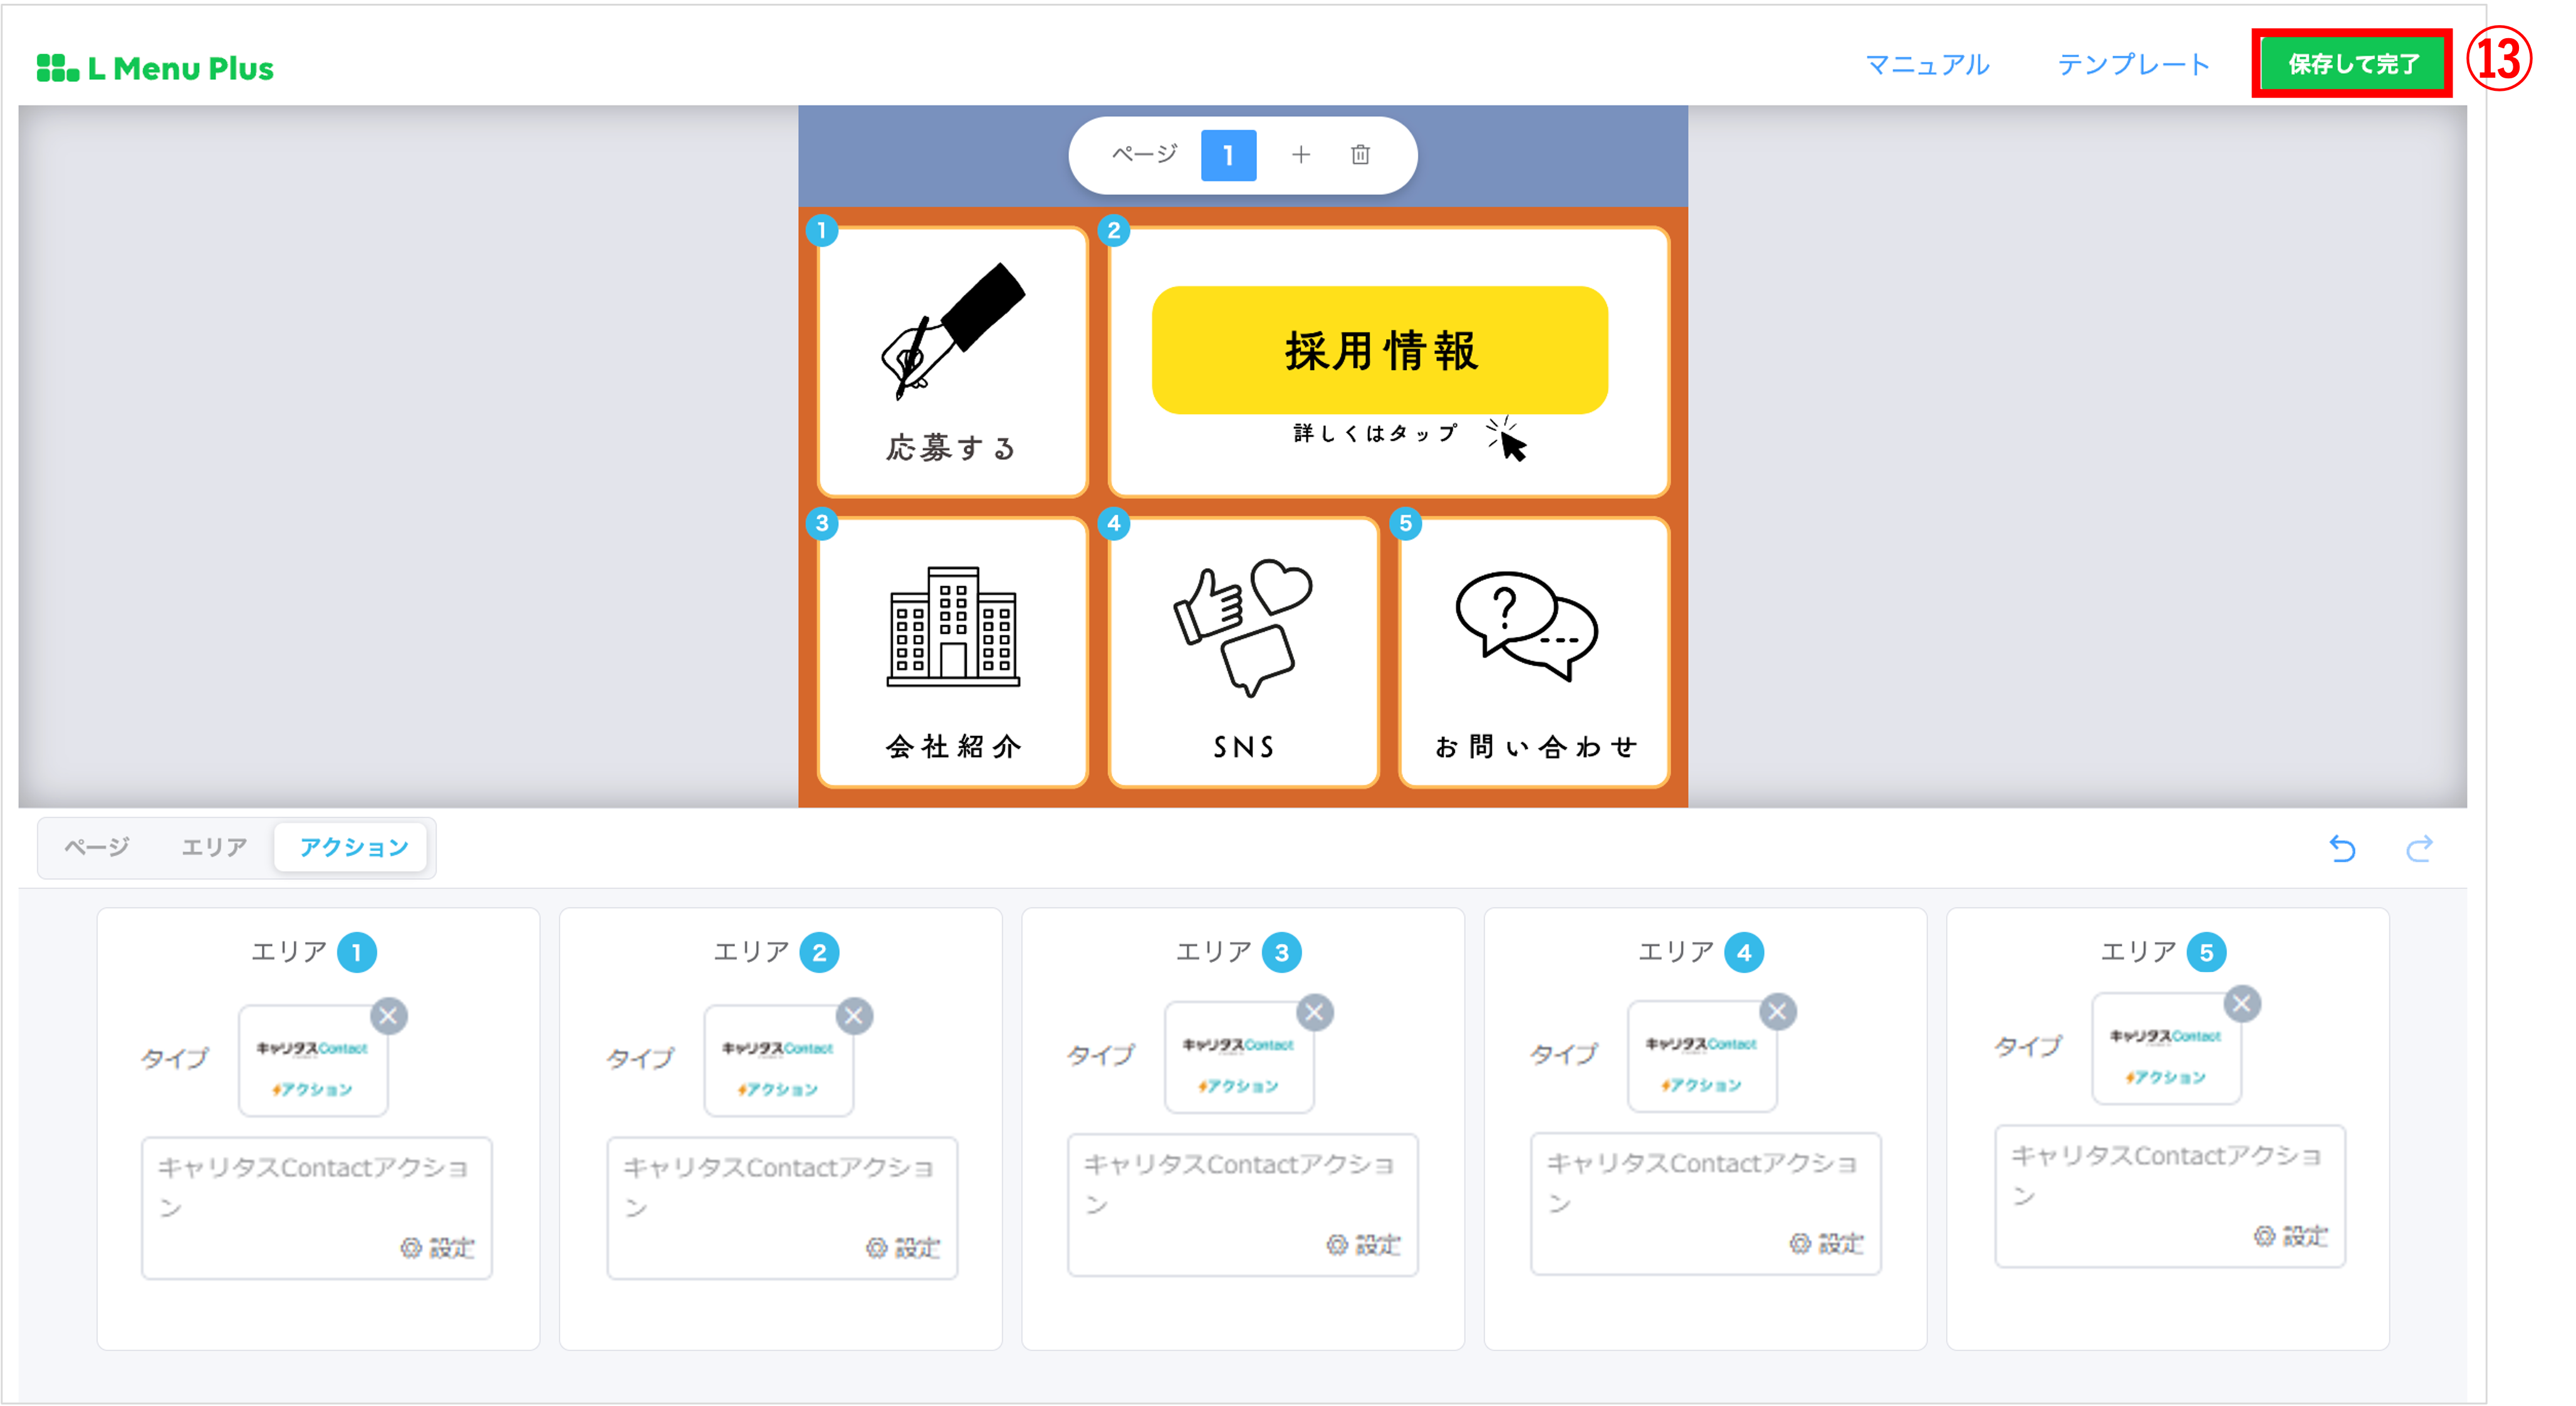Click the delete page trash icon
Viewport: 2576px width, 1406px height.
tap(1360, 155)
